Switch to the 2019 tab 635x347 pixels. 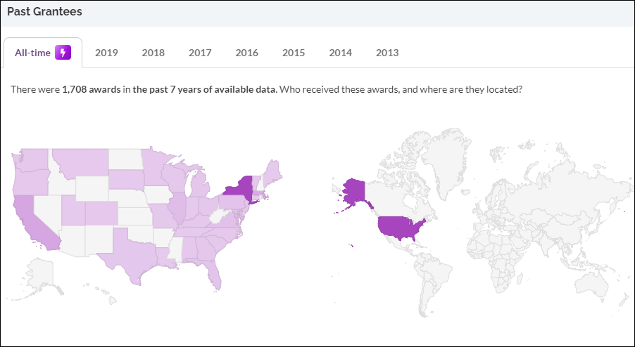(x=106, y=53)
